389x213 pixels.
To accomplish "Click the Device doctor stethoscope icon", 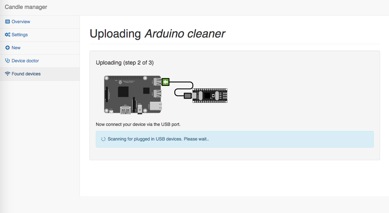I will click(8, 61).
